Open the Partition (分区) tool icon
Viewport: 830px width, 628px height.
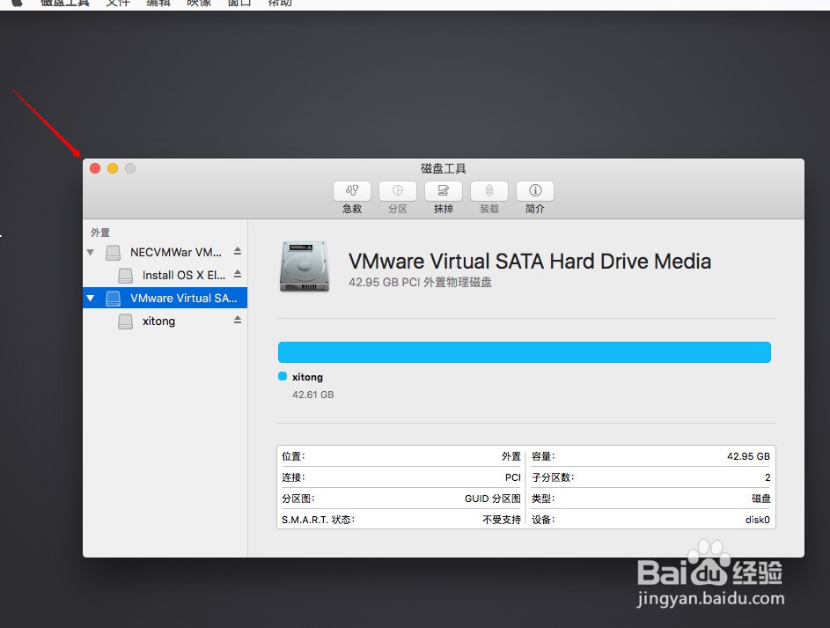(x=397, y=190)
